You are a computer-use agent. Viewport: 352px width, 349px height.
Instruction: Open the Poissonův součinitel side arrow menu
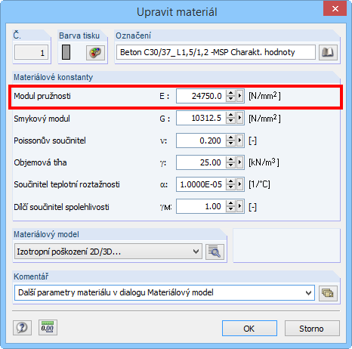pos(239,141)
